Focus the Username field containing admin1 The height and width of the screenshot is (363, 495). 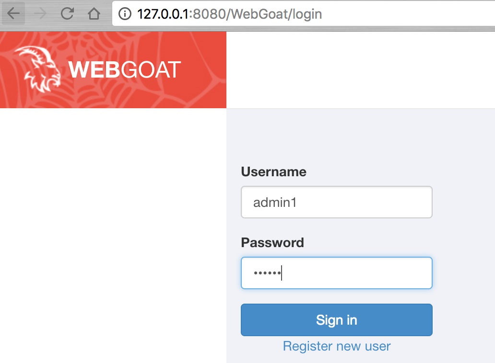tap(337, 202)
